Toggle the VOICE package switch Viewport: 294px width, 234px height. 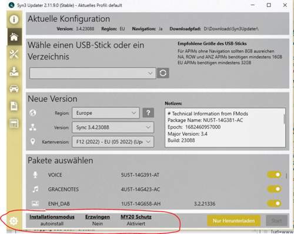(x=274, y=174)
